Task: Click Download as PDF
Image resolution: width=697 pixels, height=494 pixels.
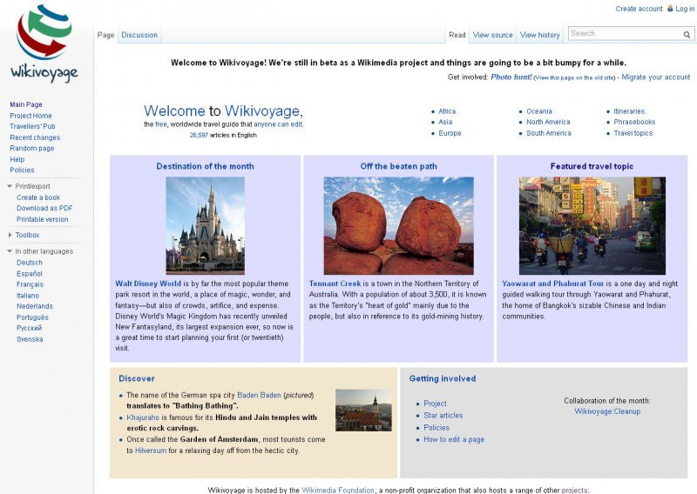Action: pyautogui.click(x=44, y=208)
